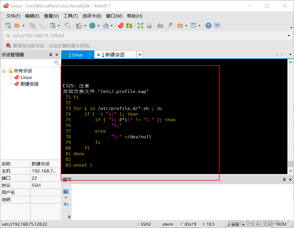Open the 文件(F) menu
This screenshot has width=294, height=228.
coord(13,16)
